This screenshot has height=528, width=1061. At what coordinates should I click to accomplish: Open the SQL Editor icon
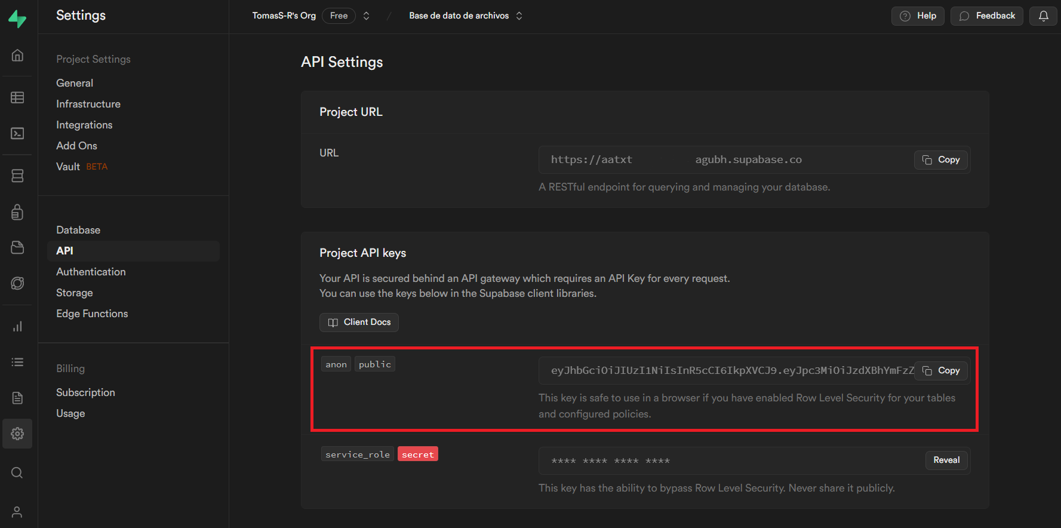click(x=17, y=133)
